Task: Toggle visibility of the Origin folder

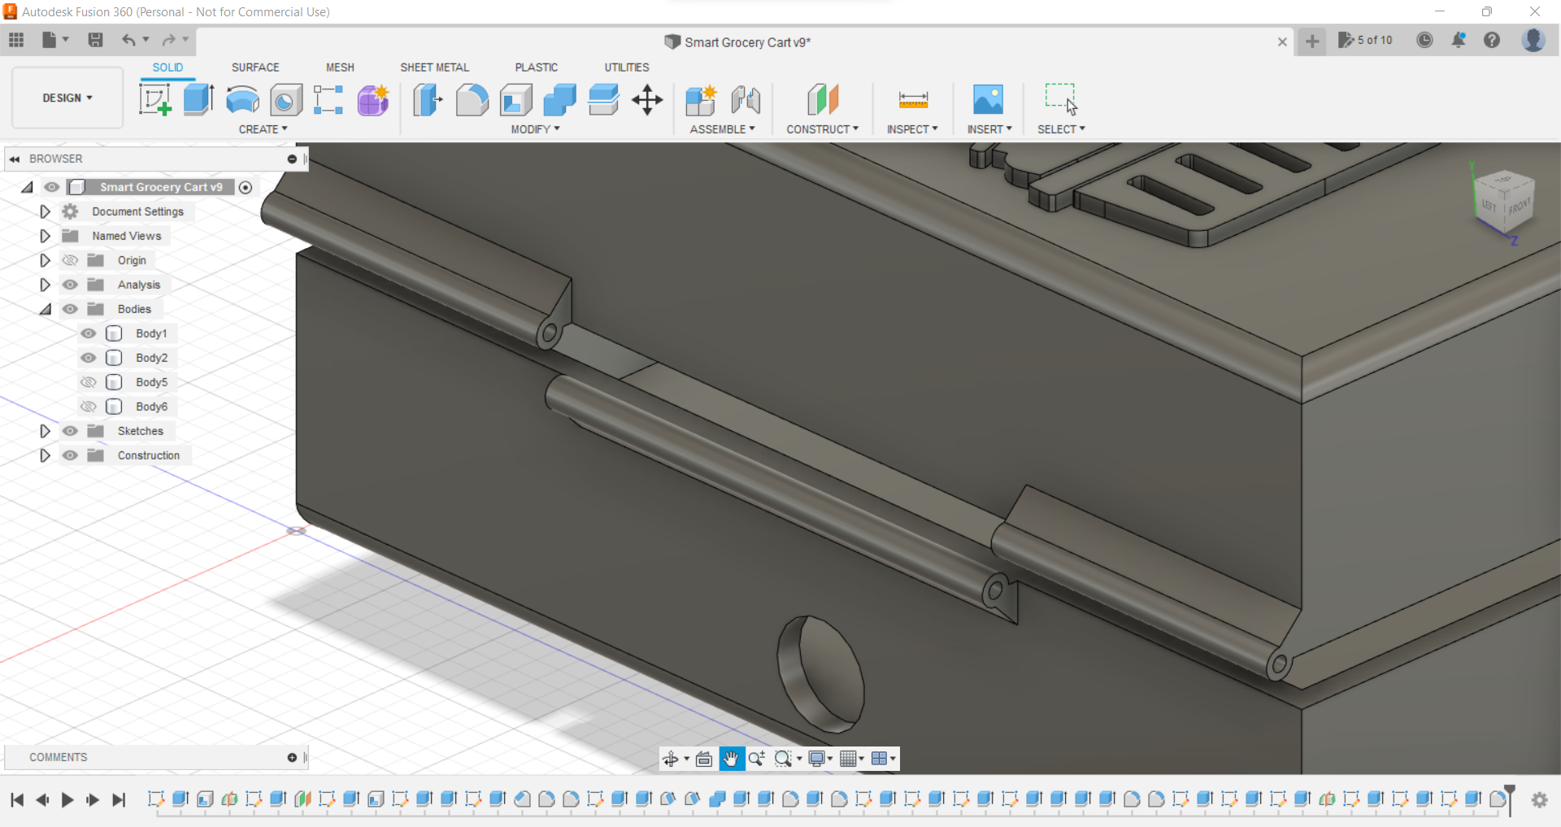Action: (x=71, y=260)
